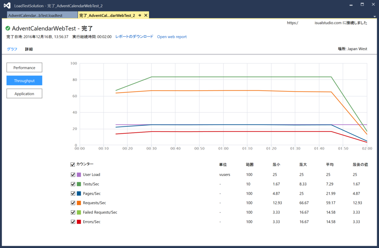
Task: Click the 単位 column header
Action: (223, 164)
